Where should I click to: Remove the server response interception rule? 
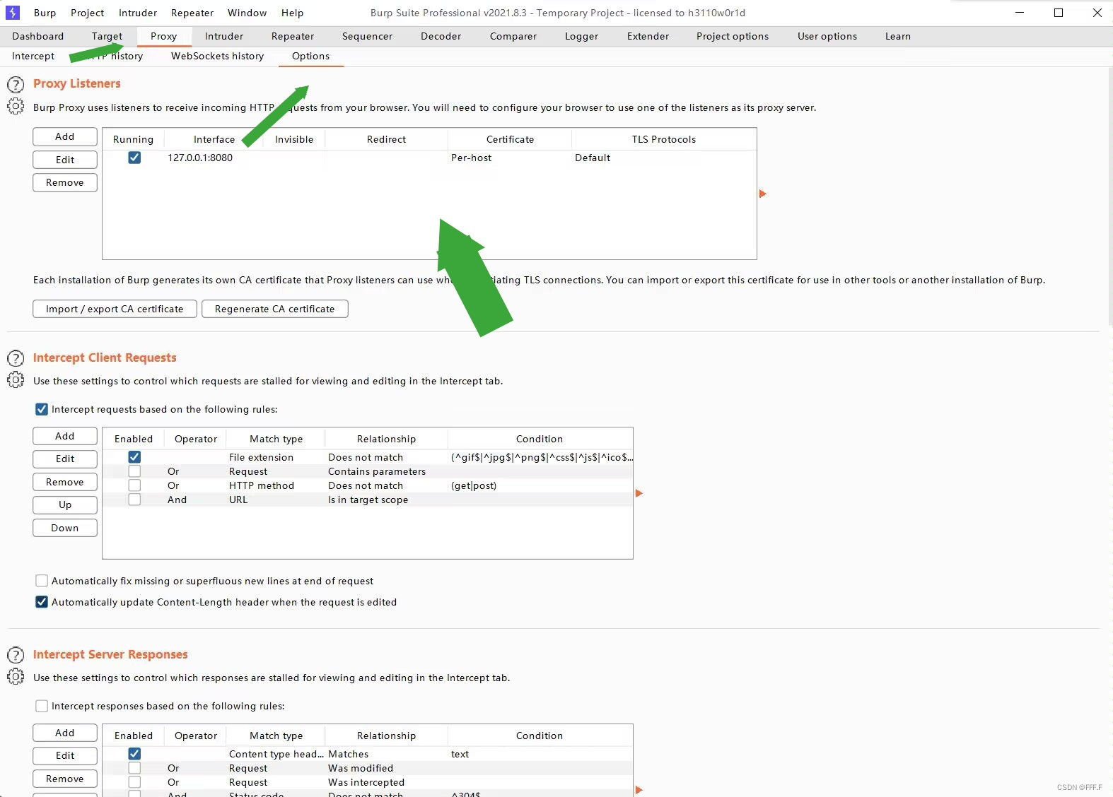[65, 779]
